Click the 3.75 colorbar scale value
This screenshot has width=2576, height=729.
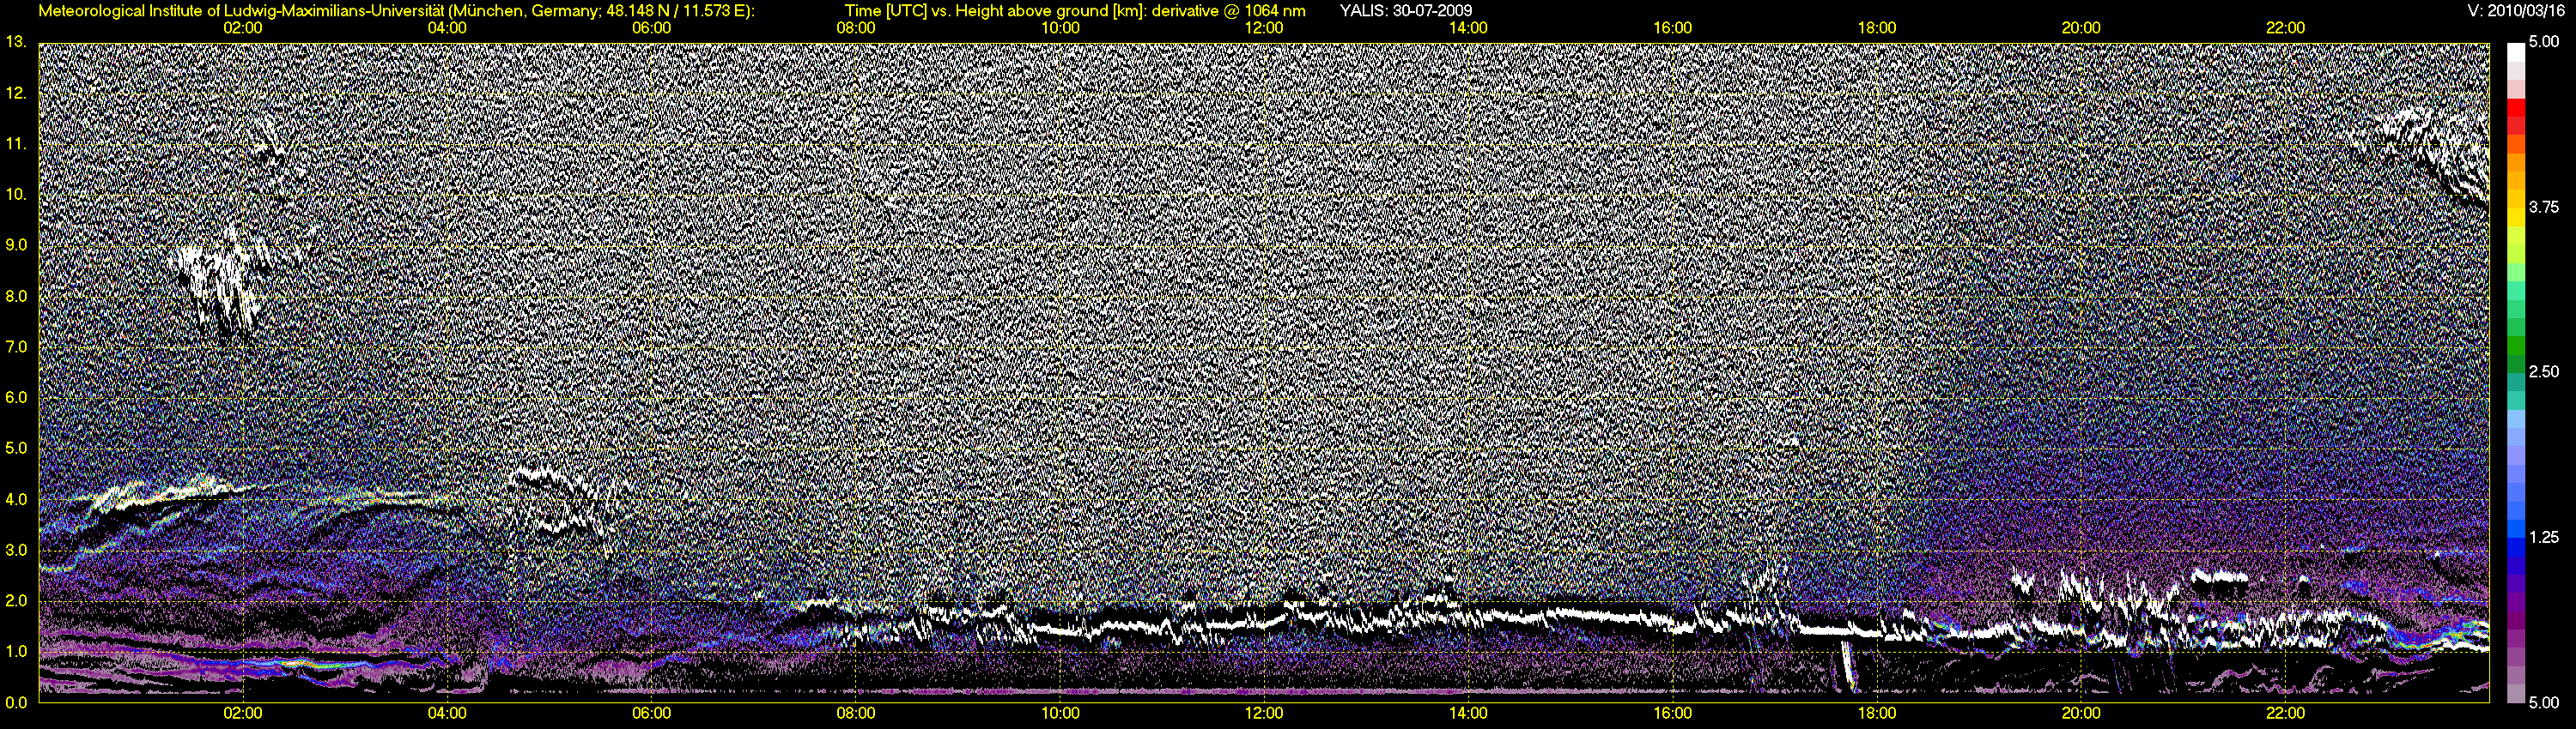coord(2543,207)
